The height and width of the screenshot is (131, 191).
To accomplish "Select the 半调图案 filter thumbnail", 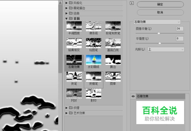I will (x=74, y=26).
